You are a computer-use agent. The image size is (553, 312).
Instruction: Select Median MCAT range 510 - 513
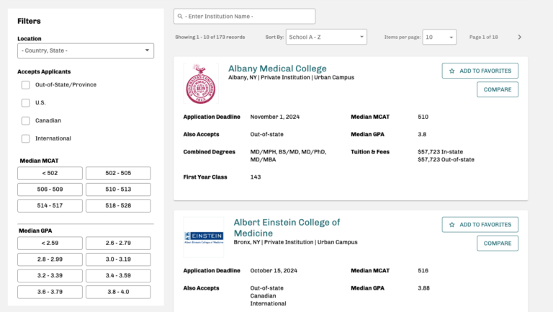pyautogui.click(x=118, y=190)
